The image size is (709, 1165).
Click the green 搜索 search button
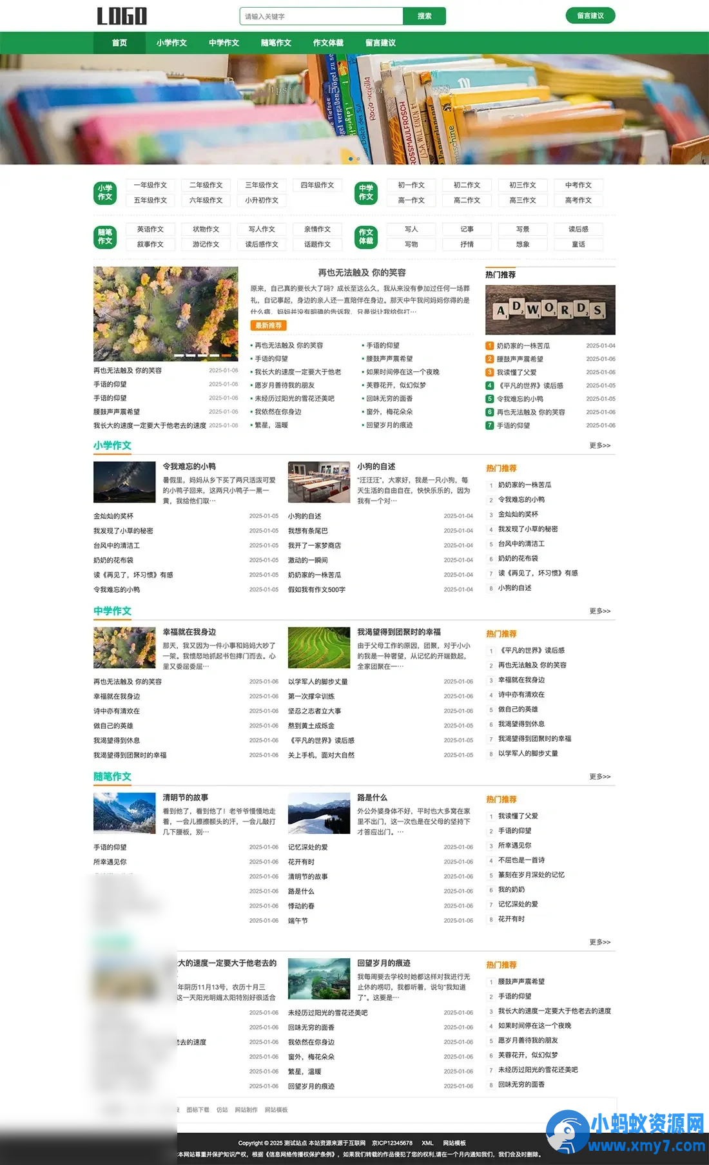[x=424, y=16]
